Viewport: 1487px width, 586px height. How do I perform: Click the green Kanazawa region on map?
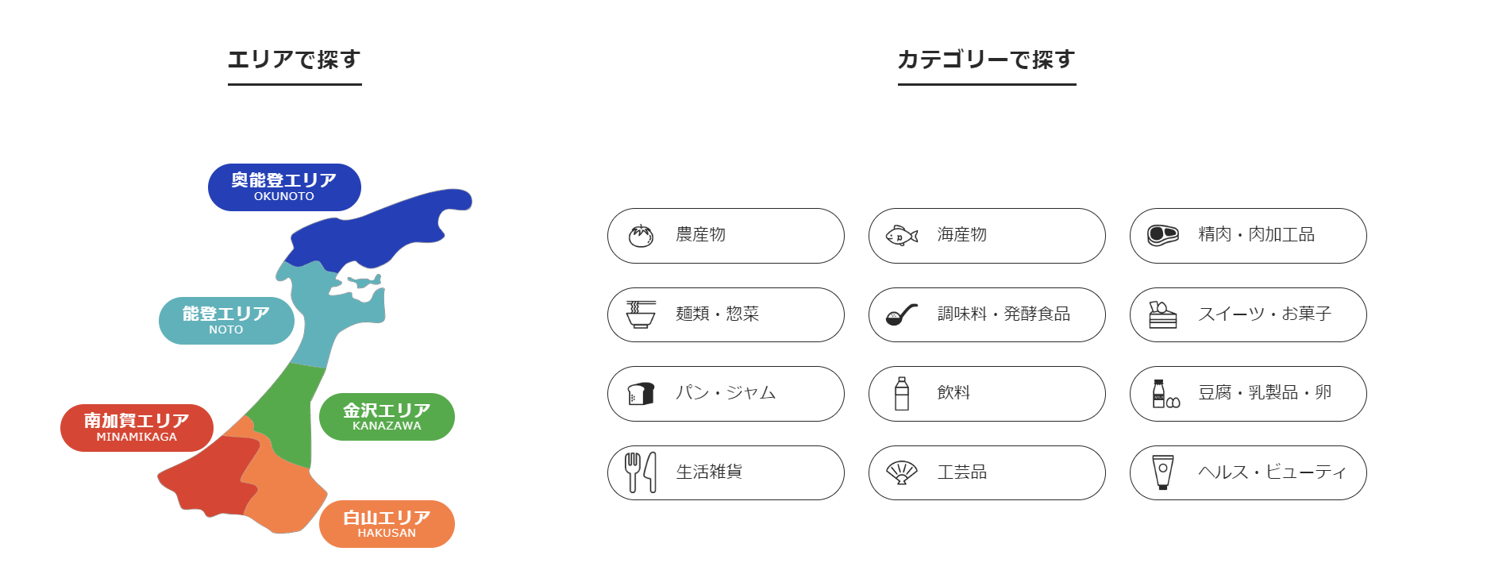click(287, 413)
